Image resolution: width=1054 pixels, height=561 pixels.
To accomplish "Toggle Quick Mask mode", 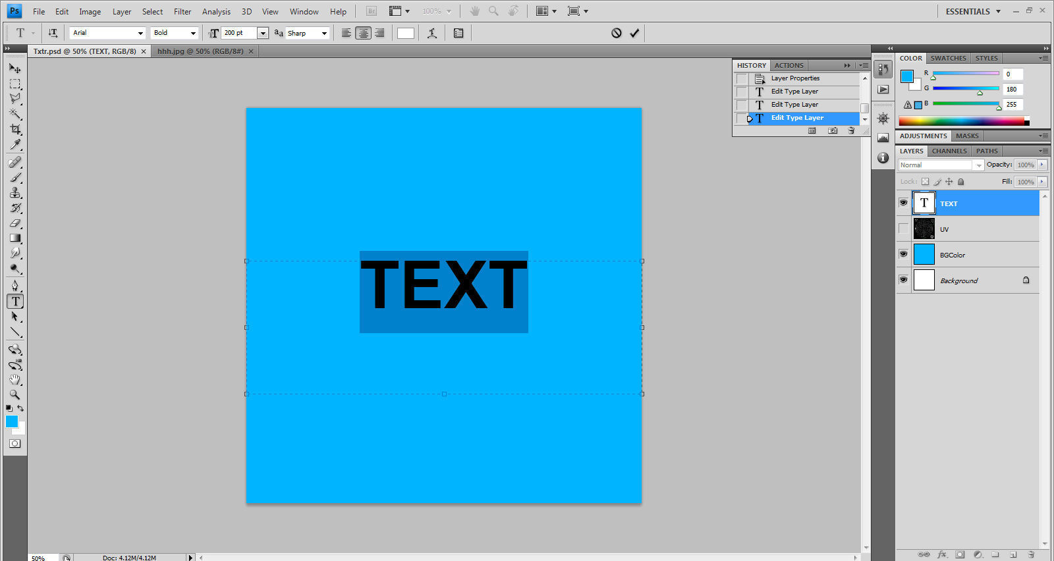I will (14, 444).
